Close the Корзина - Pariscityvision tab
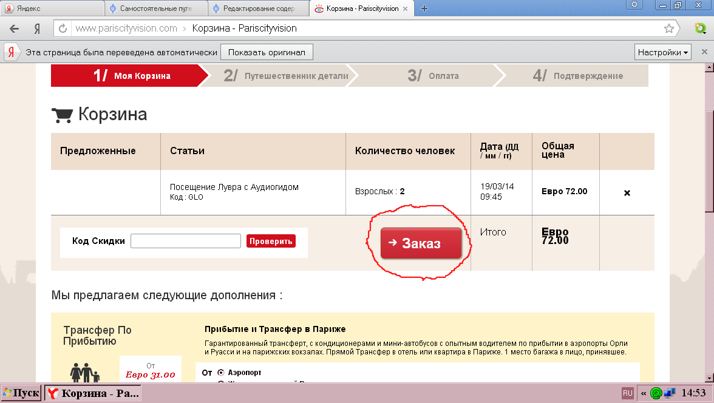Viewport: 714px width, 403px height. (406, 8)
